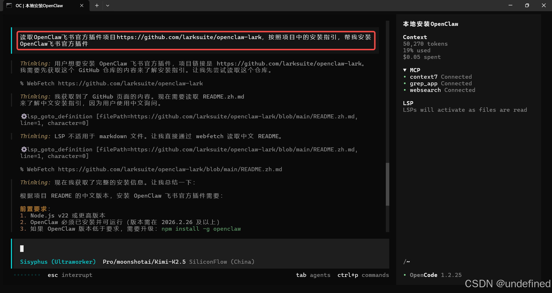Click the message input prompt field
552x293 pixels.
click(x=201, y=248)
